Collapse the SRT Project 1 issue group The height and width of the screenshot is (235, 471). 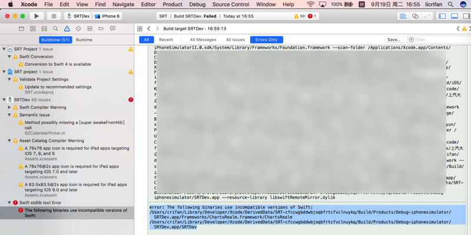(4, 49)
